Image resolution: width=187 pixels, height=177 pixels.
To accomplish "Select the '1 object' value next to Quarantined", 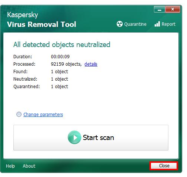I will (59, 87).
